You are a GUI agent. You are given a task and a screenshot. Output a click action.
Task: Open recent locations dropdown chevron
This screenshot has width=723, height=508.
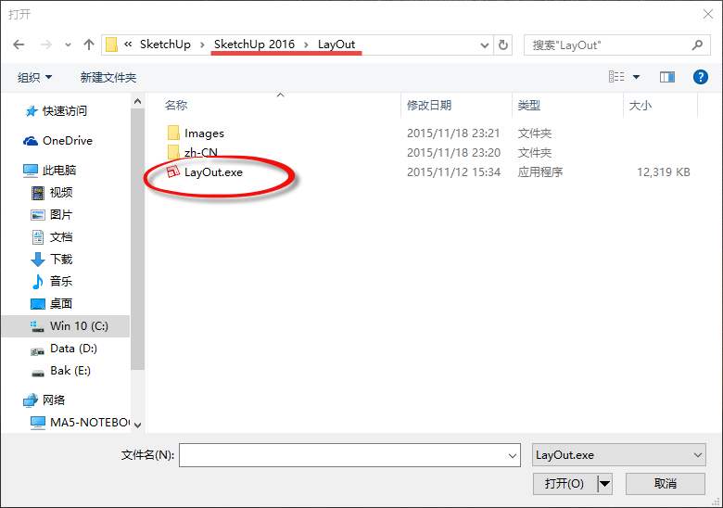pos(69,45)
